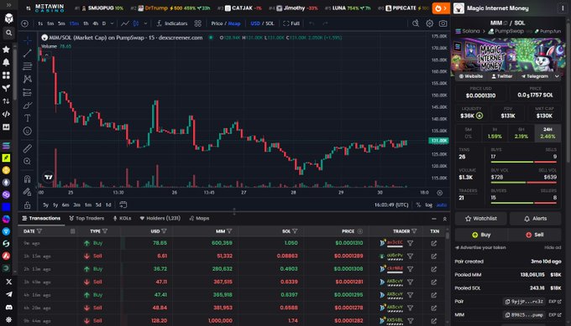Select the text annotation tool

pos(28,118)
